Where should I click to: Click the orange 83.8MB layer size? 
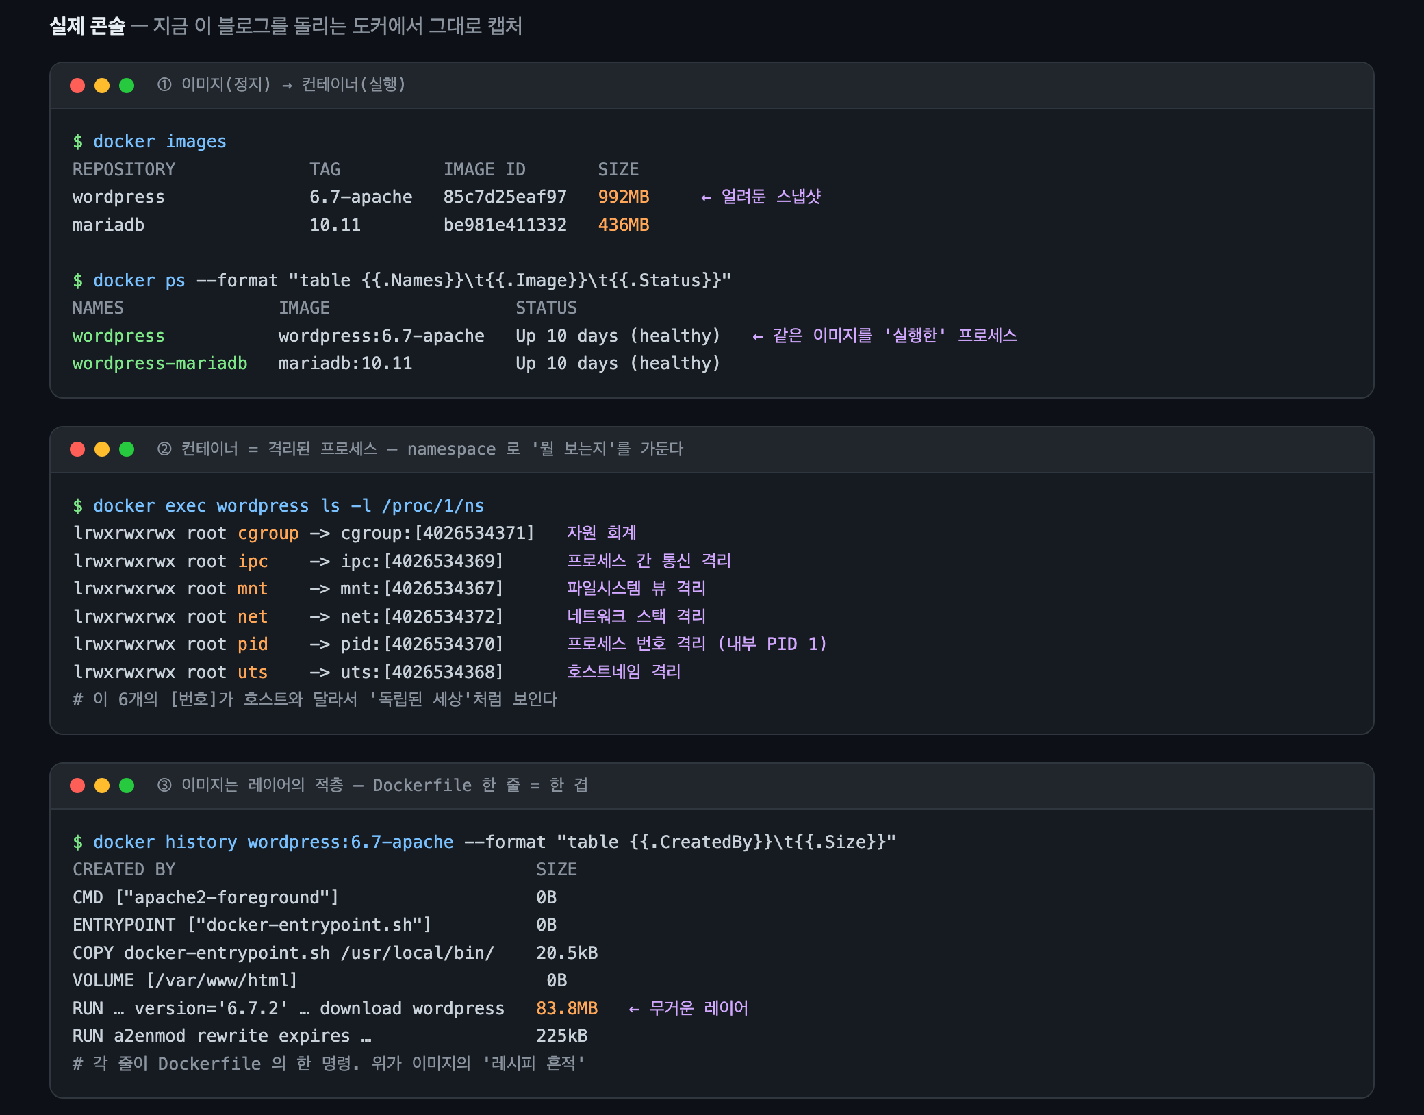tap(567, 1008)
